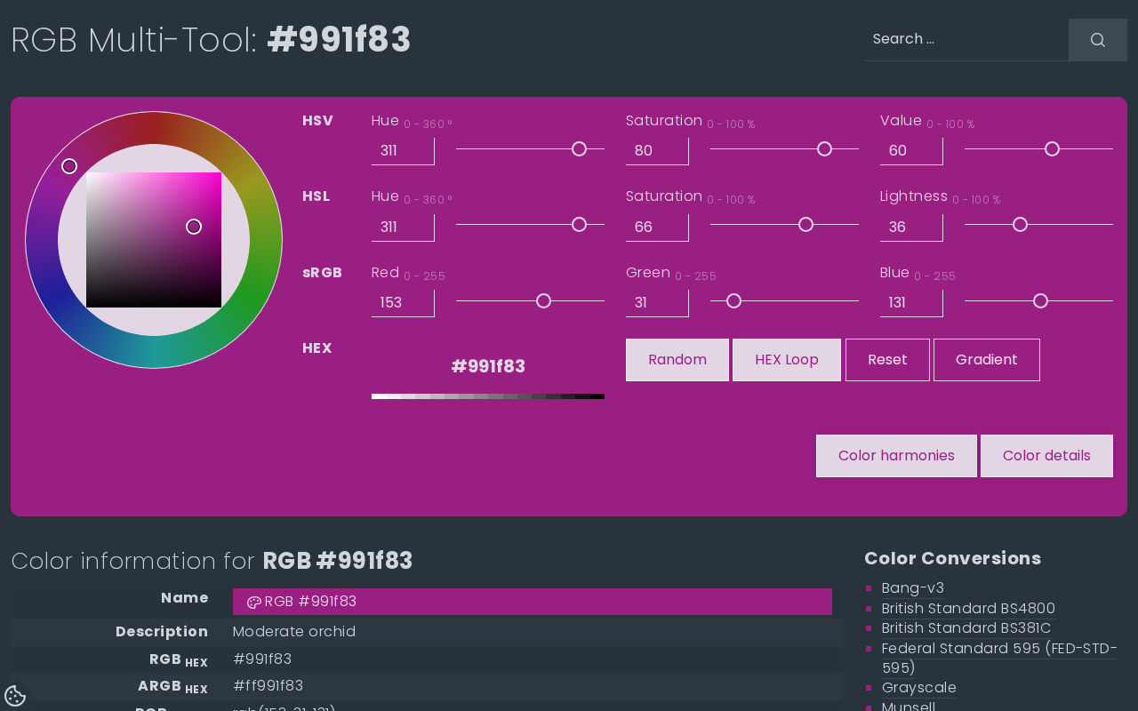Viewport: 1138px width, 711px height.
Task: Focus the HSV Saturation input box
Action: point(657,151)
